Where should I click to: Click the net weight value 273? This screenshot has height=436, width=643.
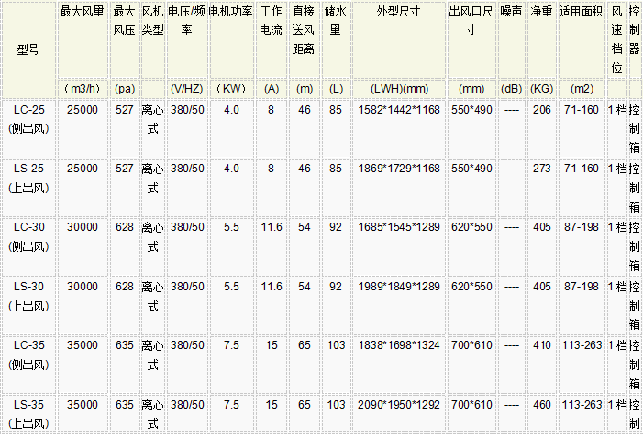(x=541, y=169)
